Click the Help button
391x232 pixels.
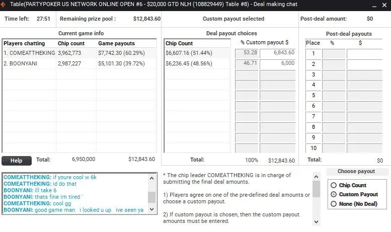point(16,161)
